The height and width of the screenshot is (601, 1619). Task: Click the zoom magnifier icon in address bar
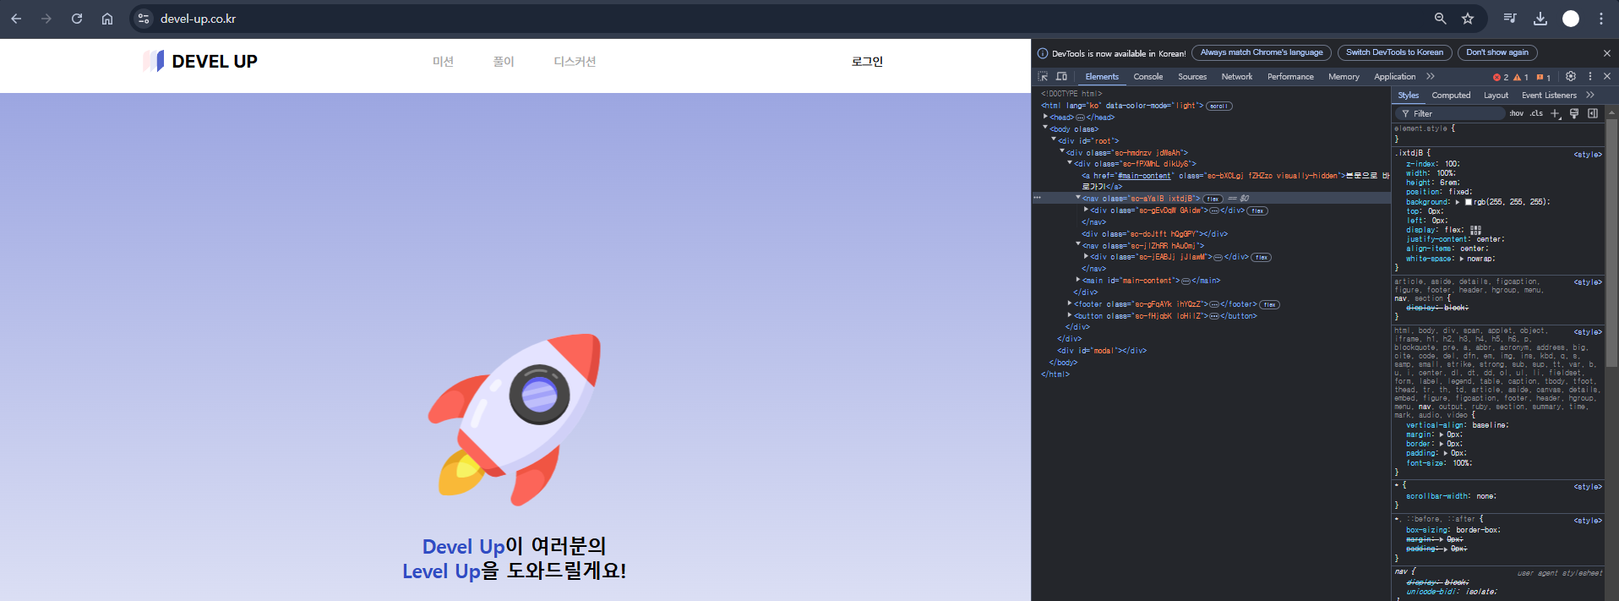click(1440, 19)
